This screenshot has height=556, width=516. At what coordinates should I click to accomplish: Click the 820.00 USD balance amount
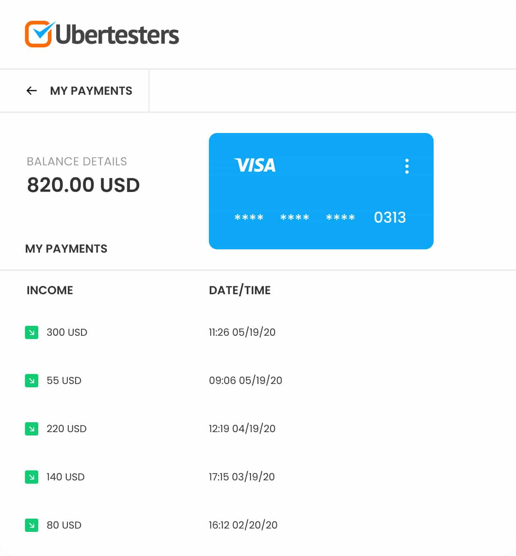point(83,185)
